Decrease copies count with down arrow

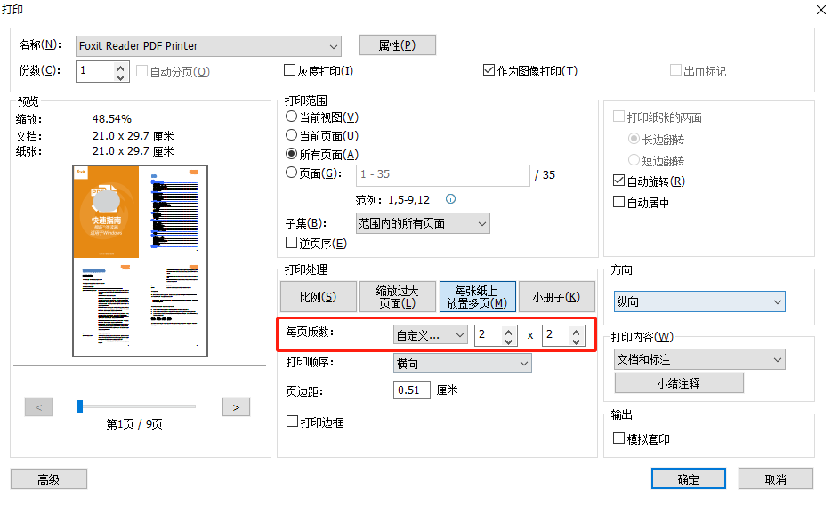click(x=121, y=76)
